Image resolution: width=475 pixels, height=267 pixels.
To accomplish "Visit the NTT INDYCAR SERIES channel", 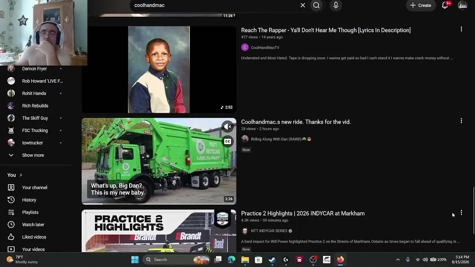I will [x=269, y=231].
